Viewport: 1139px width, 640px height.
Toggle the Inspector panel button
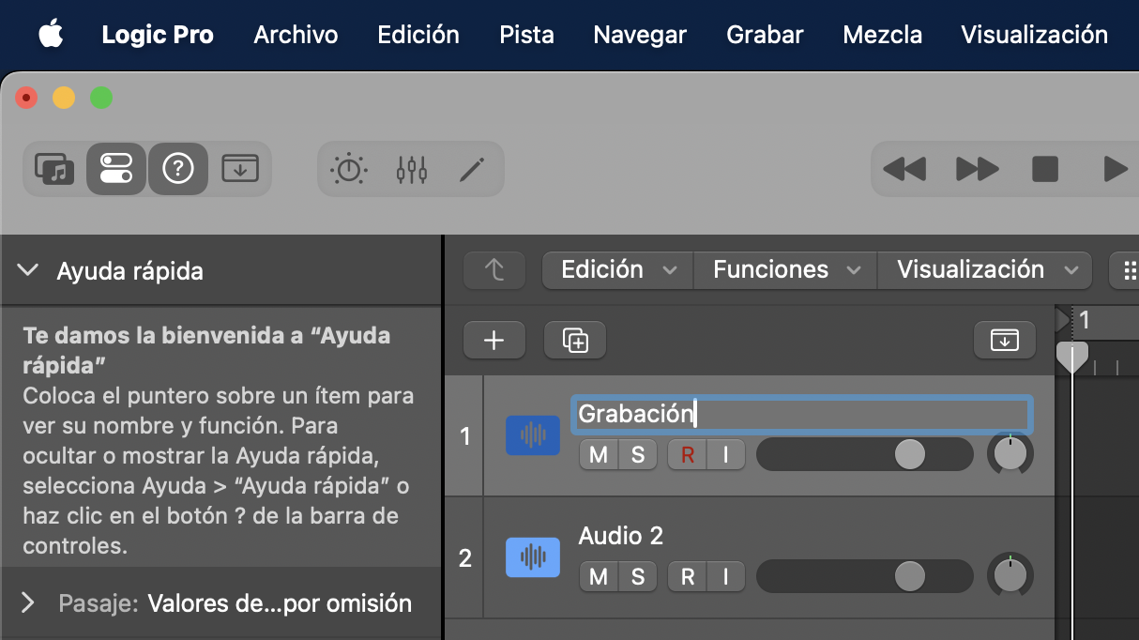(116, 169)
